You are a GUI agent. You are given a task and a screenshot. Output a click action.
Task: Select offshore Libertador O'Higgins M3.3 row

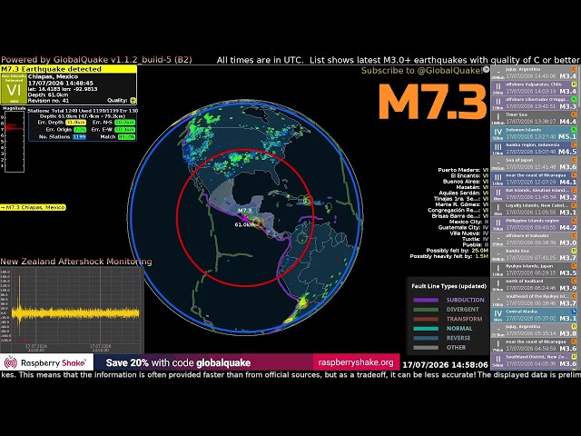pos(534,103)
